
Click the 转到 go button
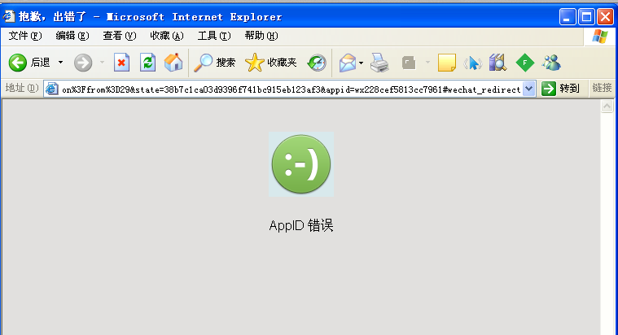click(560, 89)
